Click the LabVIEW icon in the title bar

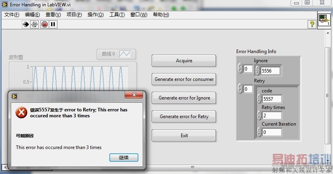pos(5,4)
